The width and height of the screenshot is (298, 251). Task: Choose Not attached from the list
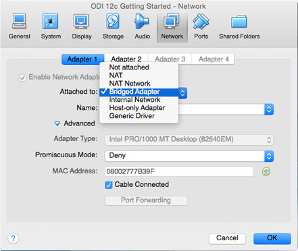click(139, 67)
